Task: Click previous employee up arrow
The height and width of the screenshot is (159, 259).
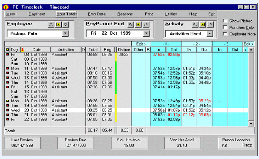Action: point(51,25)
